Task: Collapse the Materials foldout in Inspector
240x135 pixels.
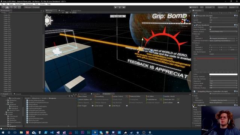Action: (x=193, y=34)
